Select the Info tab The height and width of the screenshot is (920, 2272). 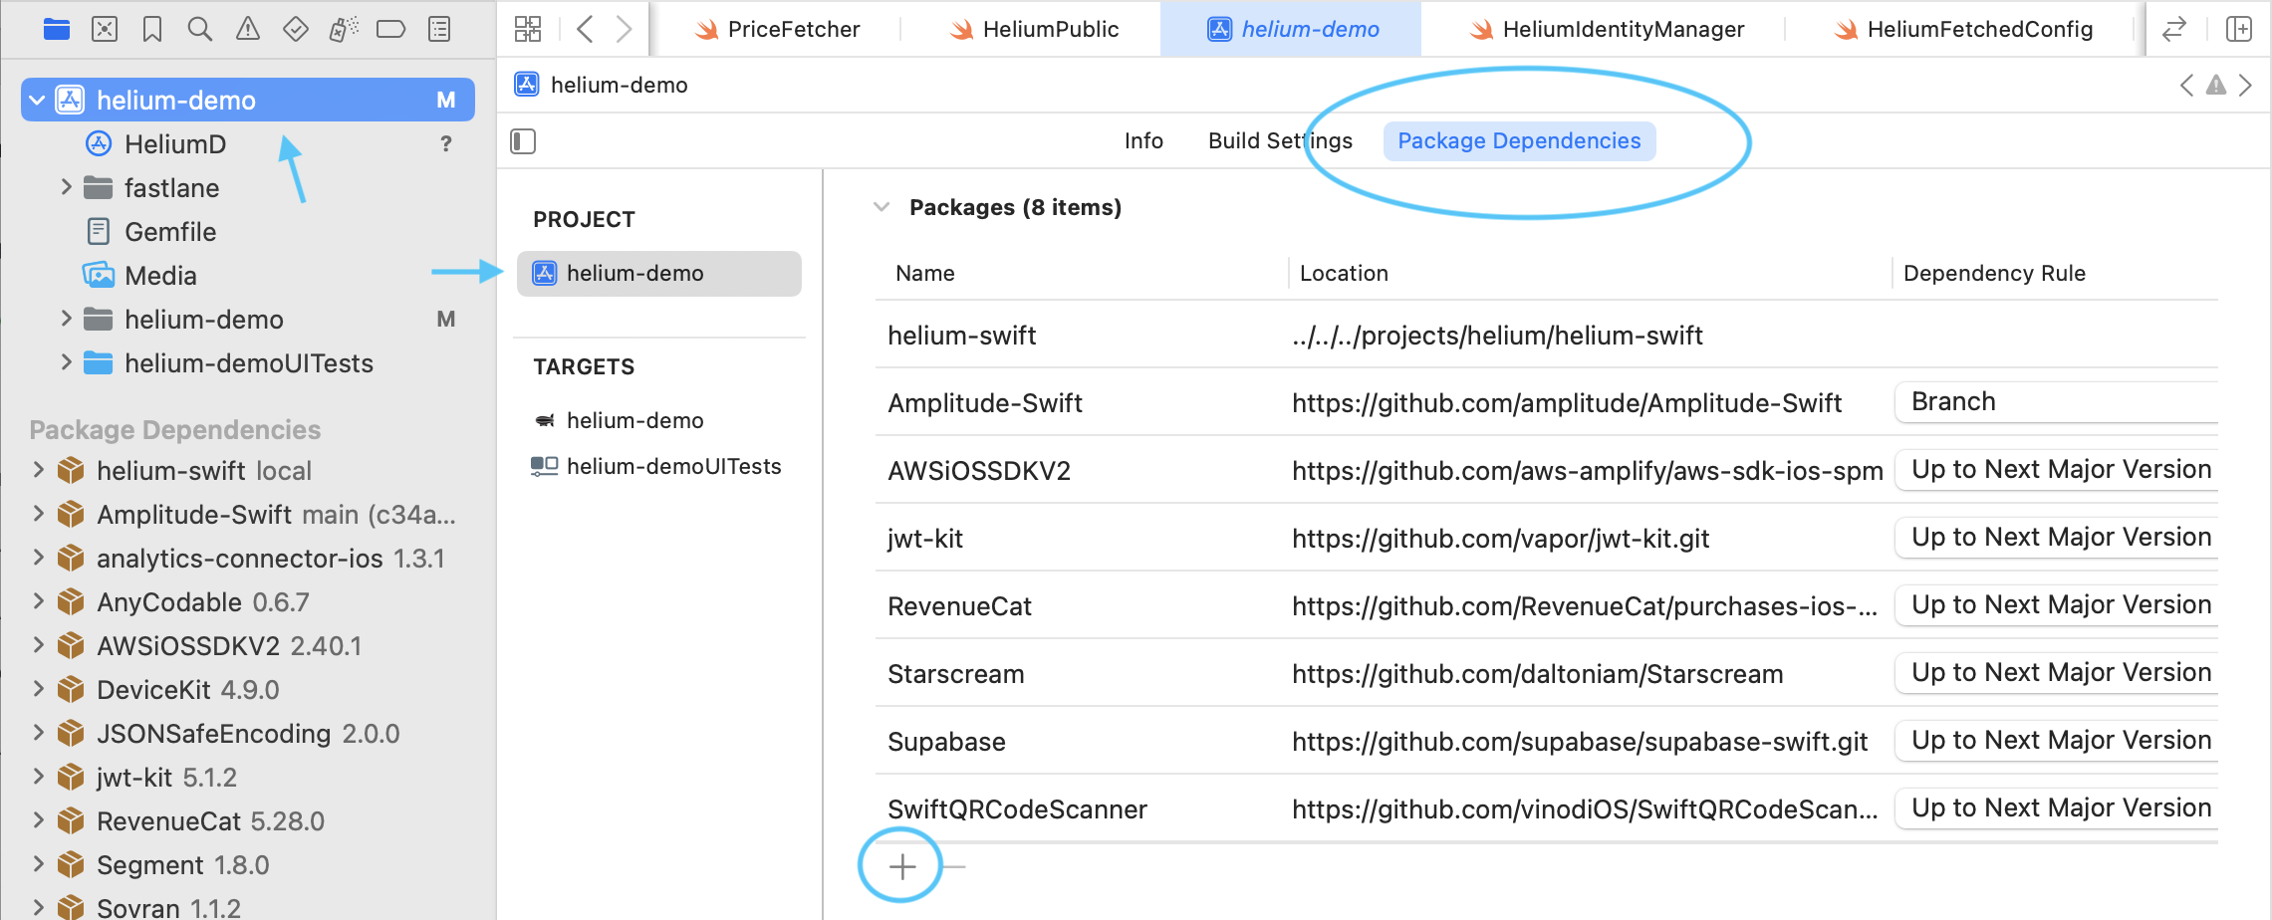coord(1142,141)
